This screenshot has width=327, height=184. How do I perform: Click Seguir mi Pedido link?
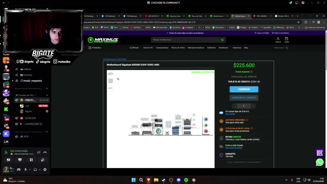click(x=262, y=33)
